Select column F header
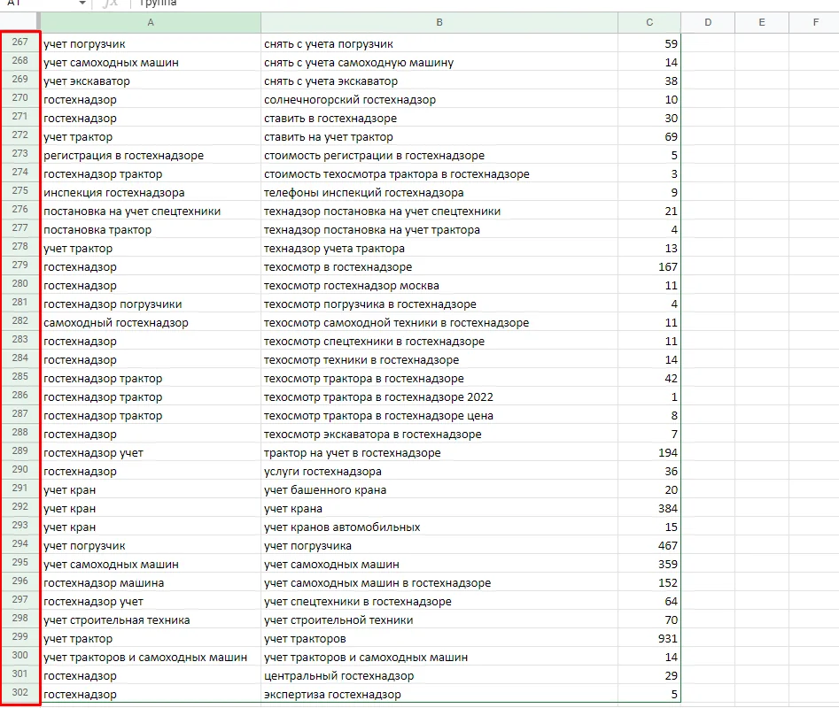839x708 pixels. pyautogui.click(x=814, y=22)
